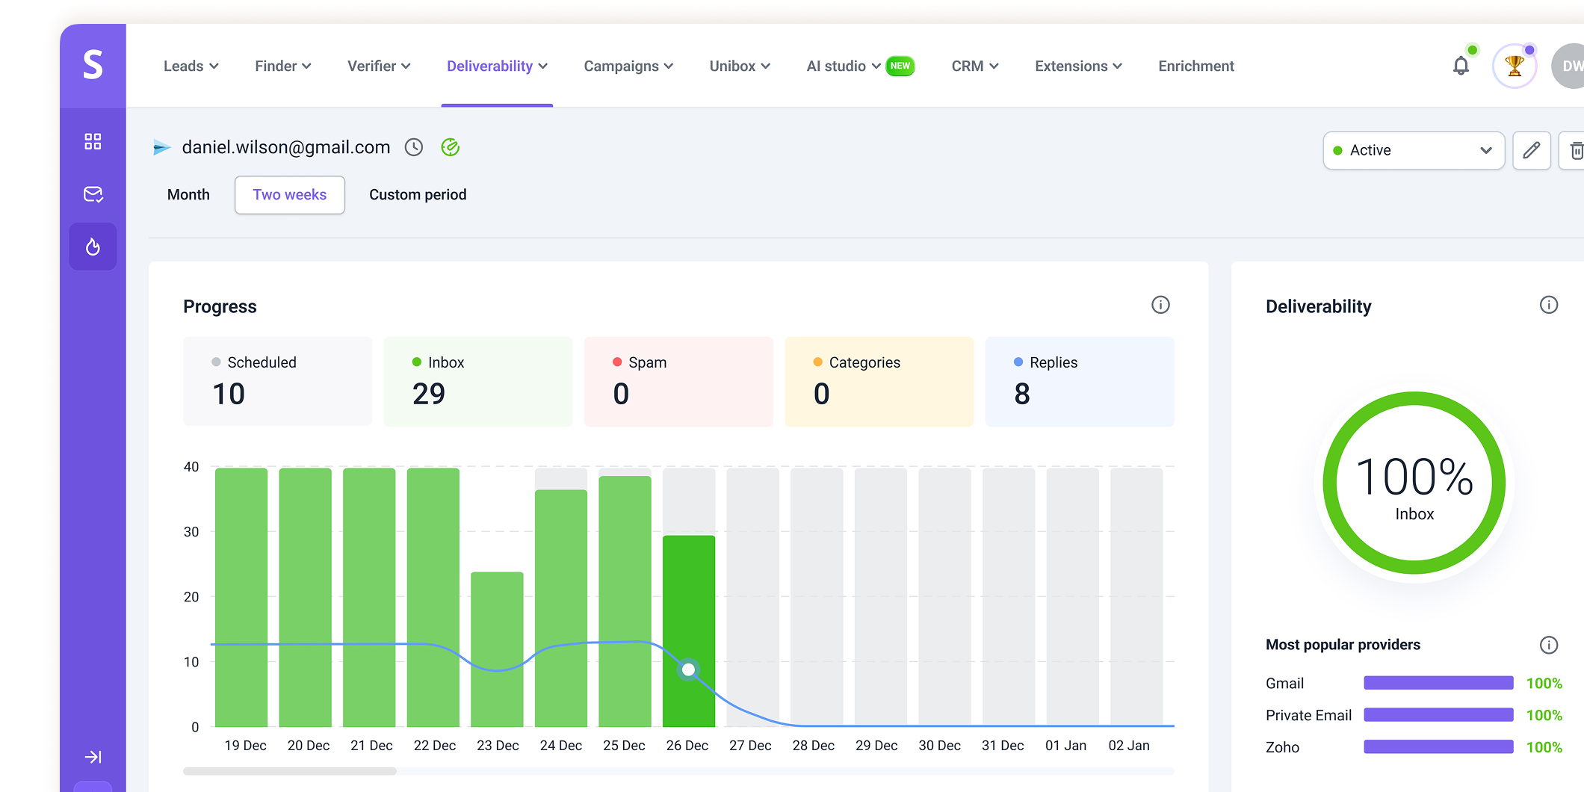The width and height of the screenshot is (1584, 792).
Task: Open the email verification sidebar icon
Action: point(93,195)
